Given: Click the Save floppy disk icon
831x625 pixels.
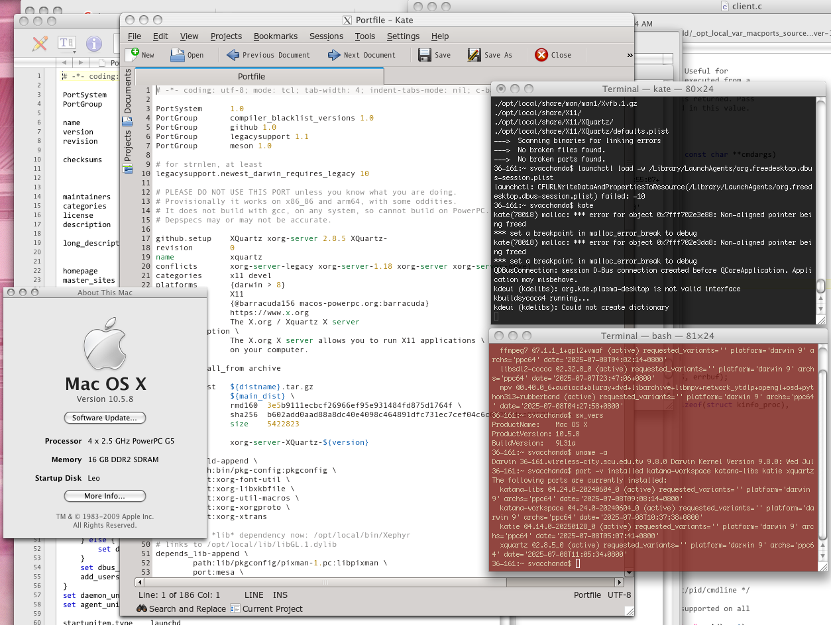Looking at the screenshot, I should tap(425, 55).
